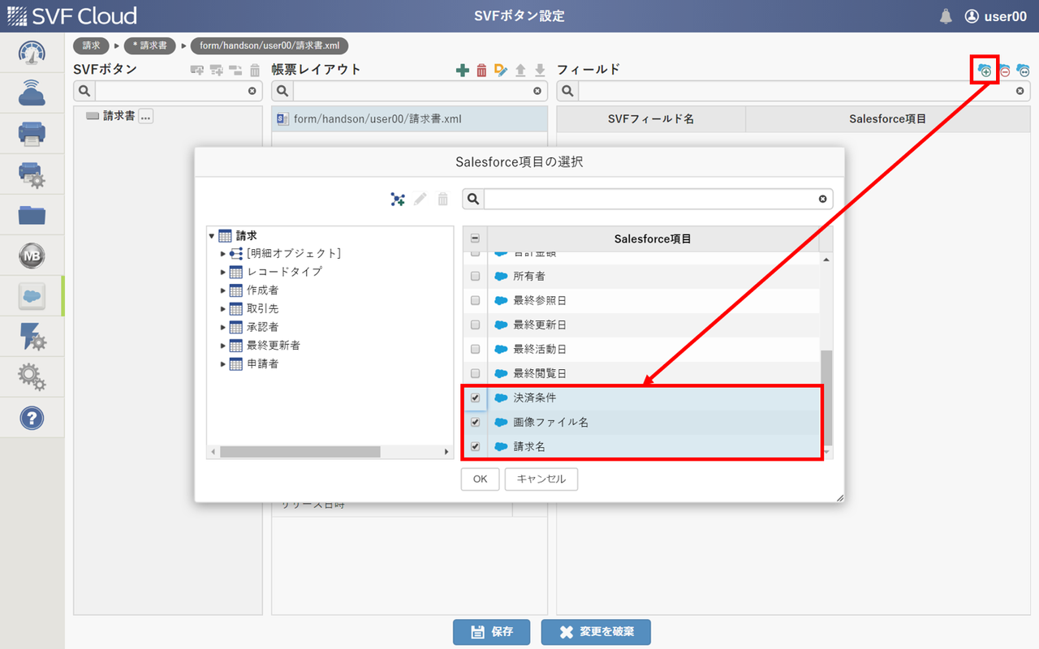Click inside the dialog's search input field
Image resolution: width=1039 pixels, height=649 pixels.
pos(649,199)
